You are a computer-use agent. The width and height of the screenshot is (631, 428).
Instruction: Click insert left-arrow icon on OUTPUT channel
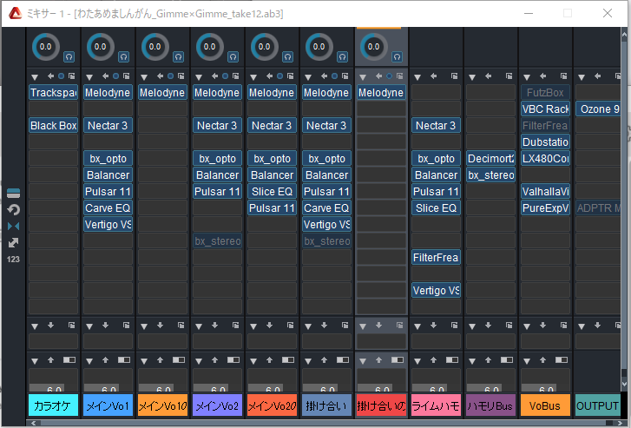[598, 76]
